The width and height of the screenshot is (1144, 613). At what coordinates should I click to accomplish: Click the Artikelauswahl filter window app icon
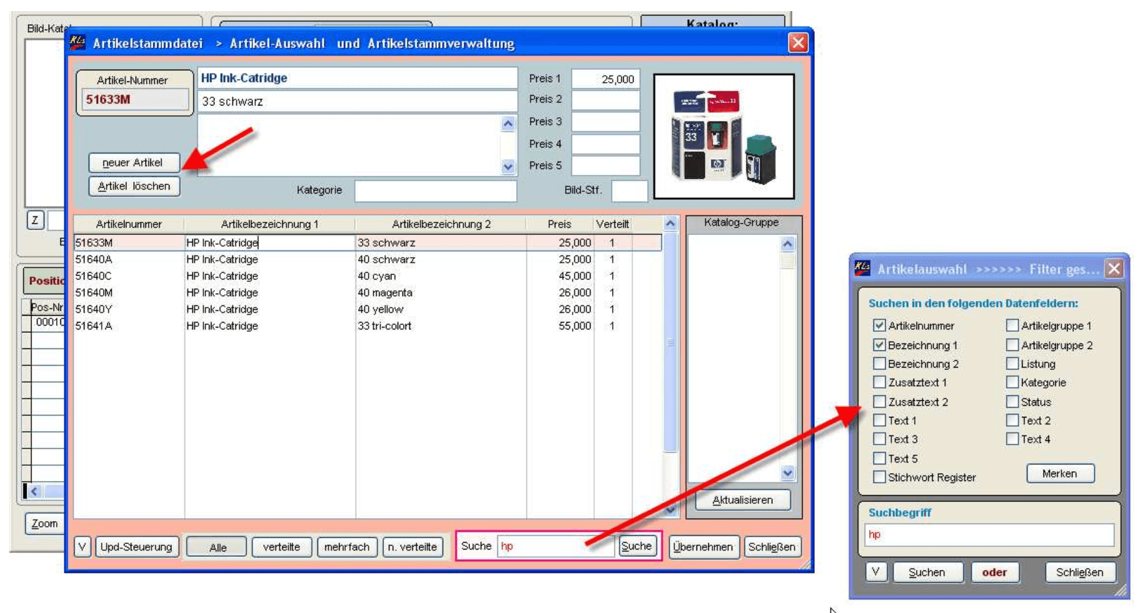(x=862, y=269)
